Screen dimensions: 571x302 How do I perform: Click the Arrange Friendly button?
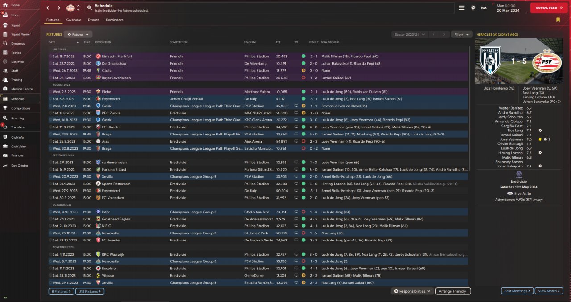pos(453,291)
